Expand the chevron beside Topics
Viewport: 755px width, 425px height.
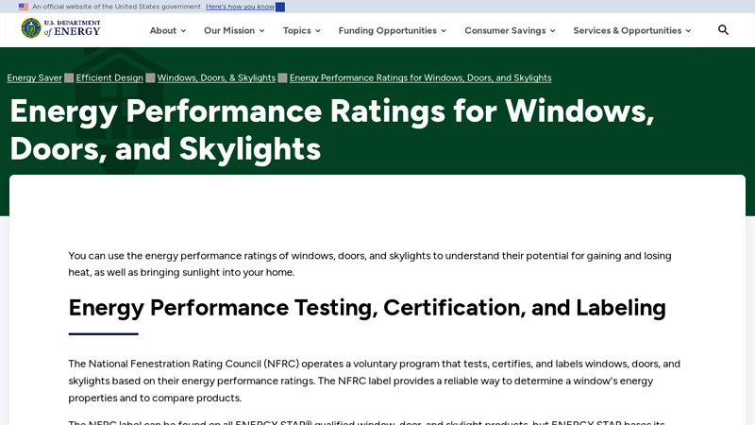pos(318,31)
